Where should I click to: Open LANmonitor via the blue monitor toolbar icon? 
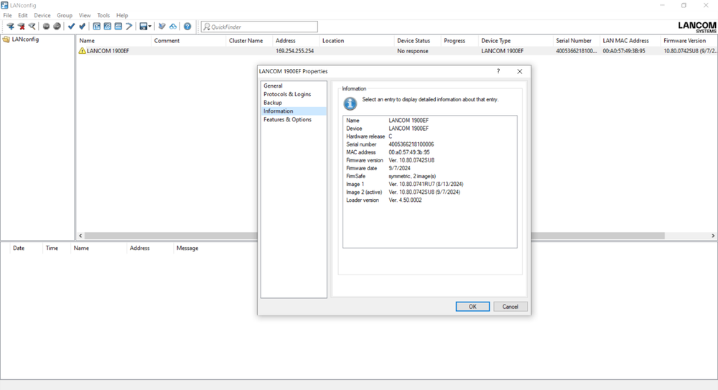coord(118,27)
